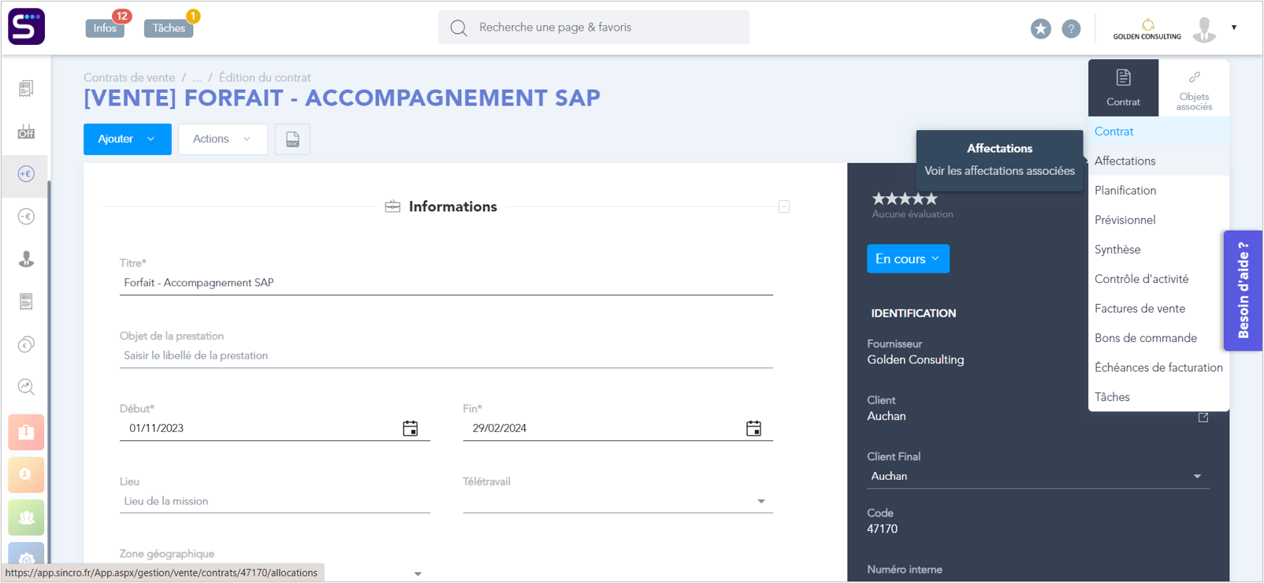
Task: Open the Auchan client external link icon
Action: [x=1203, y=418]
